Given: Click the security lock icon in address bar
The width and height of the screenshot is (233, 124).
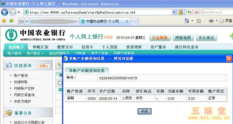Looking at the screenshot, I should pos(180,12).
